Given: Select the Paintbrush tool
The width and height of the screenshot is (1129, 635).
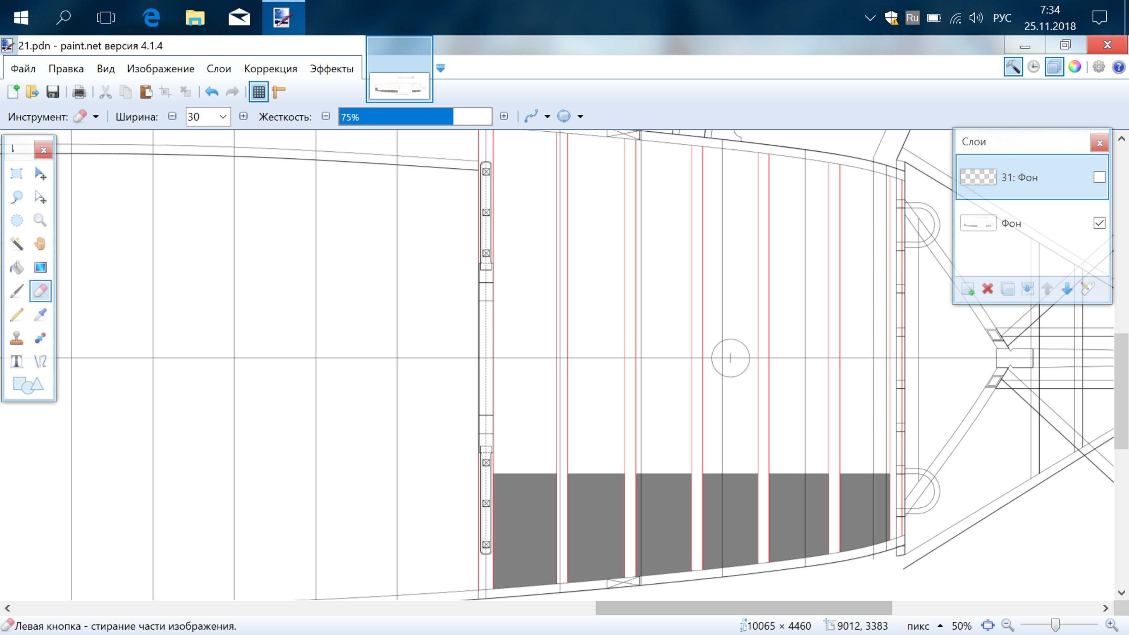Looking at the screenshot, I should tap(17, 291).
